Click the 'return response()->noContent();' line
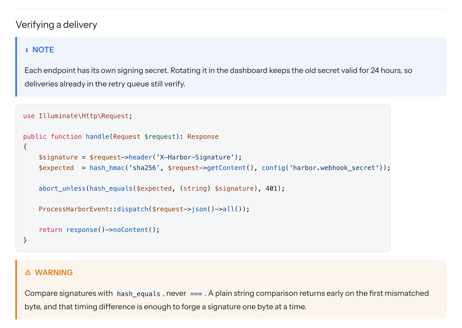462x328 pixels. click(99, 230)
